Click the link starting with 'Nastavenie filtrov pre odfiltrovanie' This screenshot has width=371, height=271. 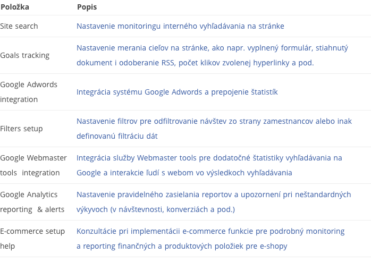point(214,121)
